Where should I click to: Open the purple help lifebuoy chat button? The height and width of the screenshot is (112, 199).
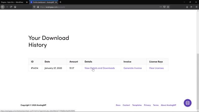click(x=187, y=103)
